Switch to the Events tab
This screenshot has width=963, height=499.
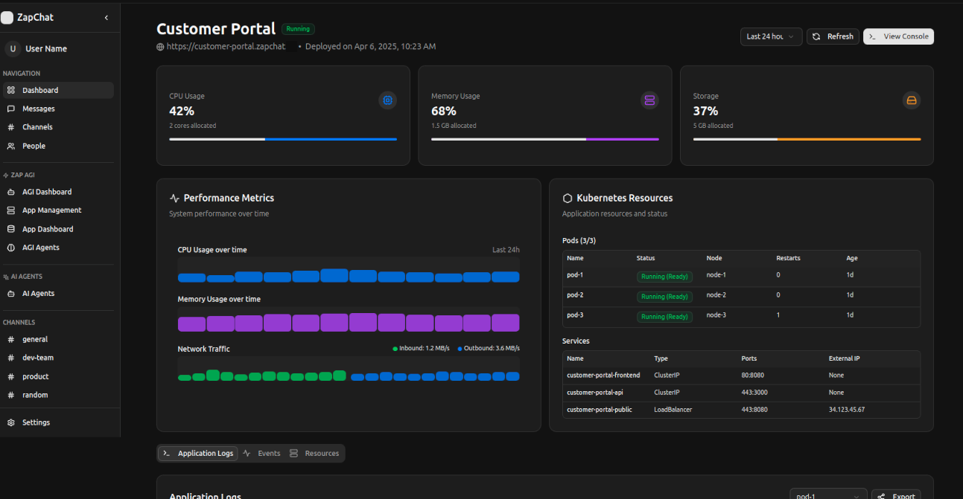click(261, 454)
